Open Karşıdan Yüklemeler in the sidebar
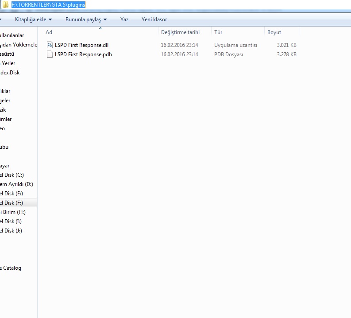 tap(18, 45)
